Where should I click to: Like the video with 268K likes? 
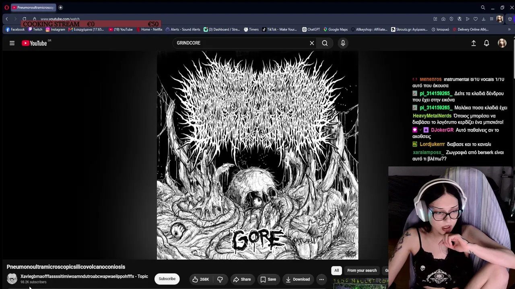[x=200, y=279]
